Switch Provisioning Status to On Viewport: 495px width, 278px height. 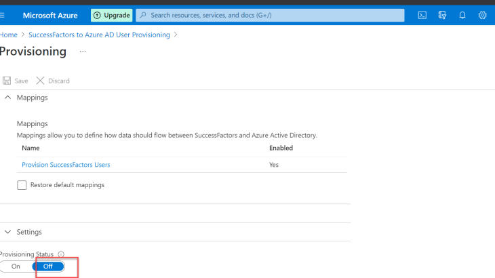tap(16, 266)
